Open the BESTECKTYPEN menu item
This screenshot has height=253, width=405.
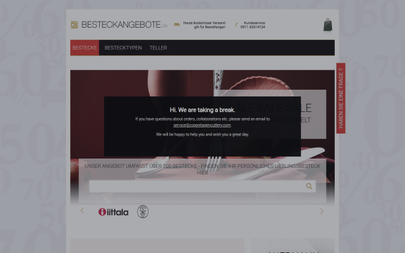tap(124, 48)
